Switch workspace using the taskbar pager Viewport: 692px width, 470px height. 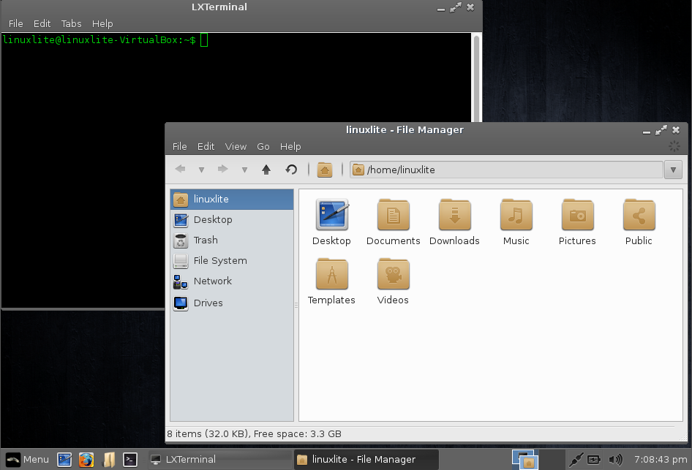538,460
